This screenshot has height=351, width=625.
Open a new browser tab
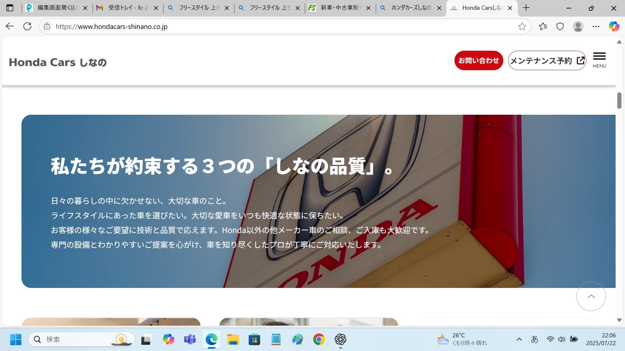[526, 8]
